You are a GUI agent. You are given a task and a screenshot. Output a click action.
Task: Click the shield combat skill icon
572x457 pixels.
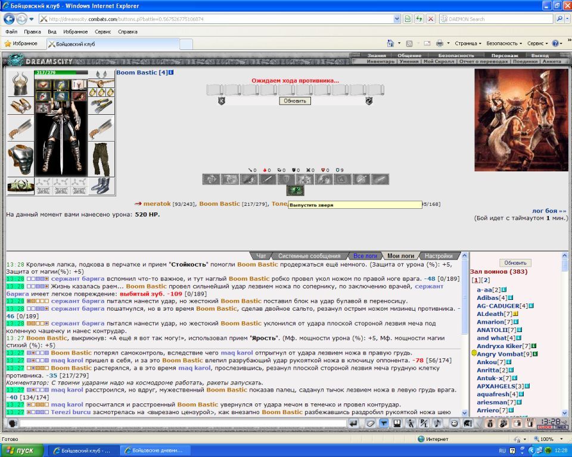[286, 179]
